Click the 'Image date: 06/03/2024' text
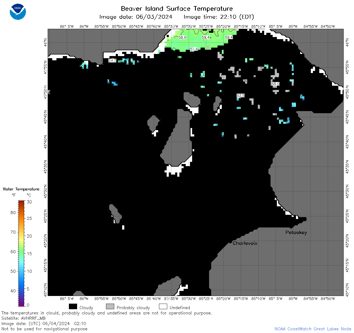Image resolution: width=354 pixels, height=333 pixels. pos(136,17)
